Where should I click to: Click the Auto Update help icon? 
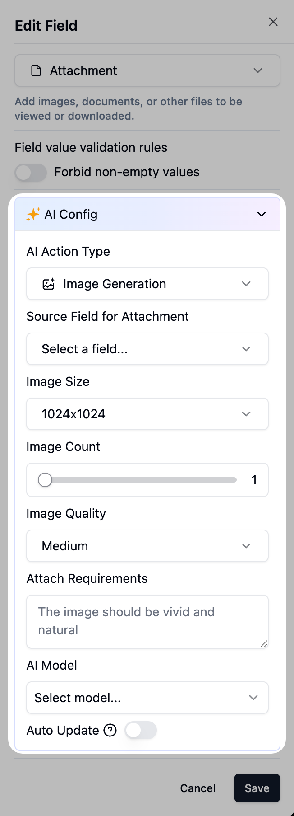(110, 730)
